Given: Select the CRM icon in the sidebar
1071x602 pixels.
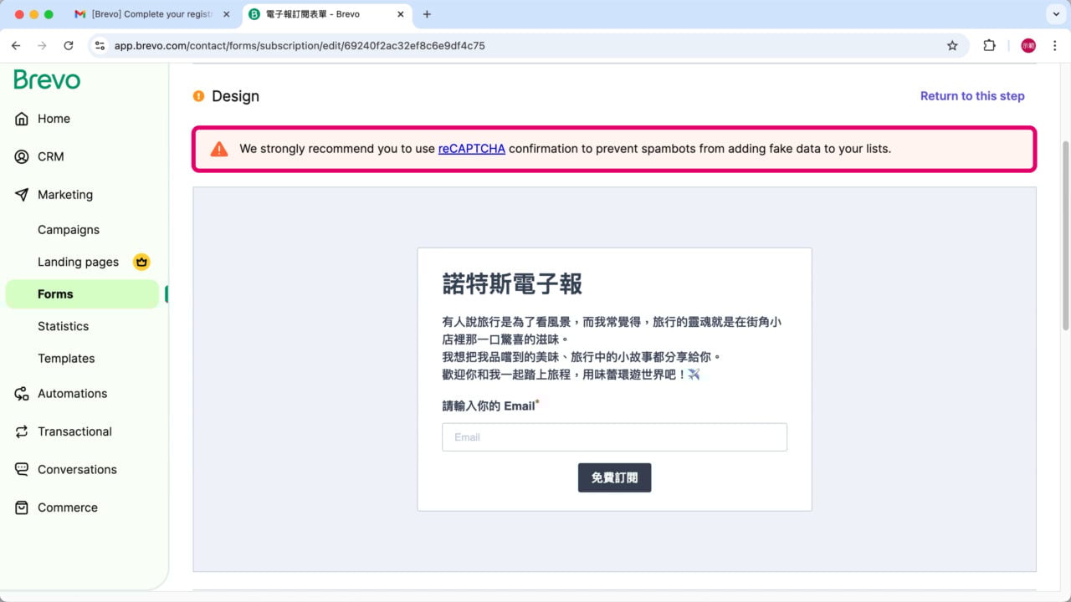Looking at the screenshot, I should point(21,156).
